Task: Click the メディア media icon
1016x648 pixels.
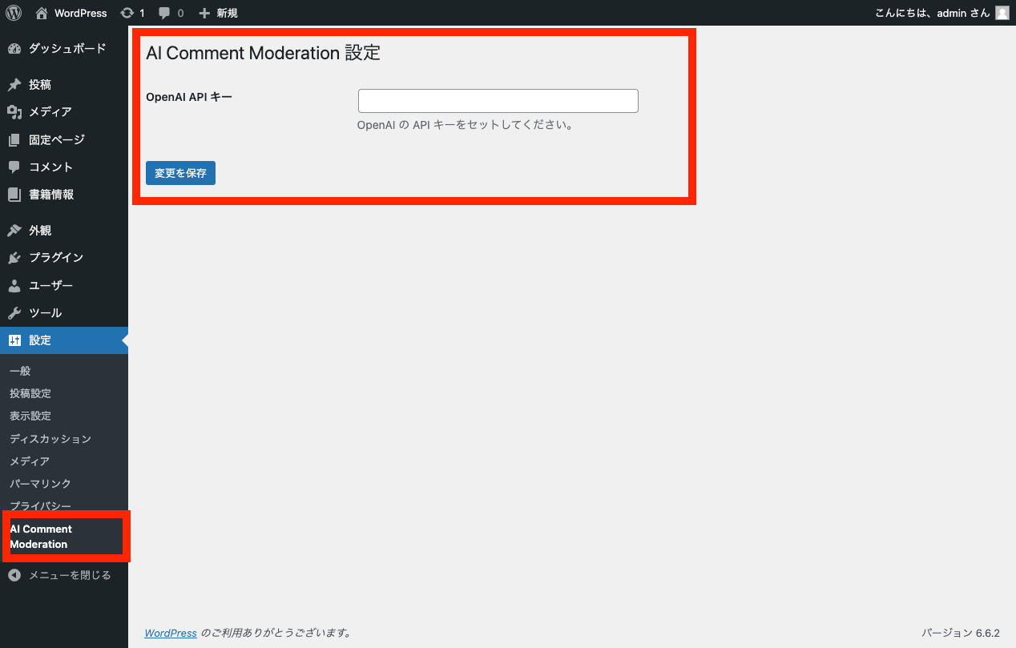Action: pos(14,112)
